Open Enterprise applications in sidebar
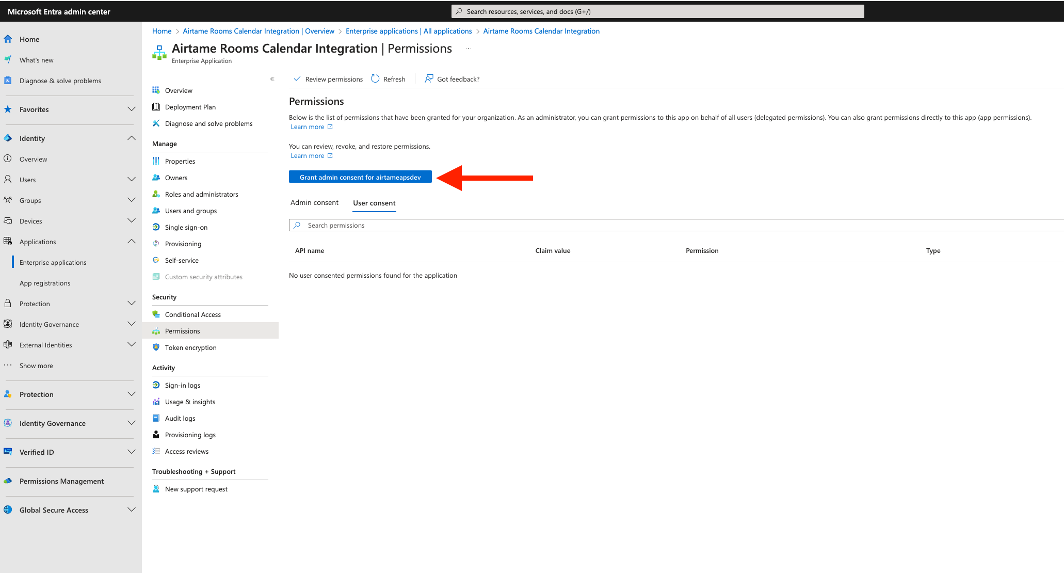The width and height of the screenshot is (1064, 573). 53,262
